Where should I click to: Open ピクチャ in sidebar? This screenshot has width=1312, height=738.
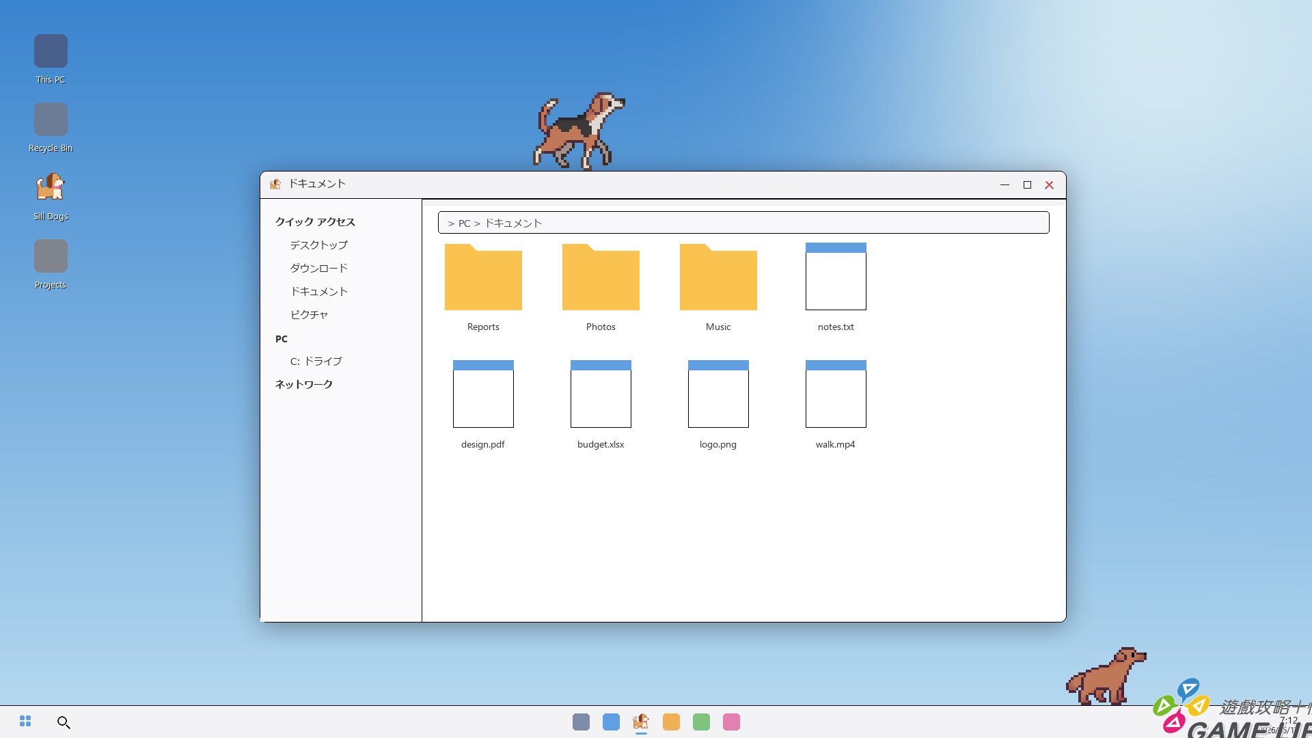pos(309,314)
